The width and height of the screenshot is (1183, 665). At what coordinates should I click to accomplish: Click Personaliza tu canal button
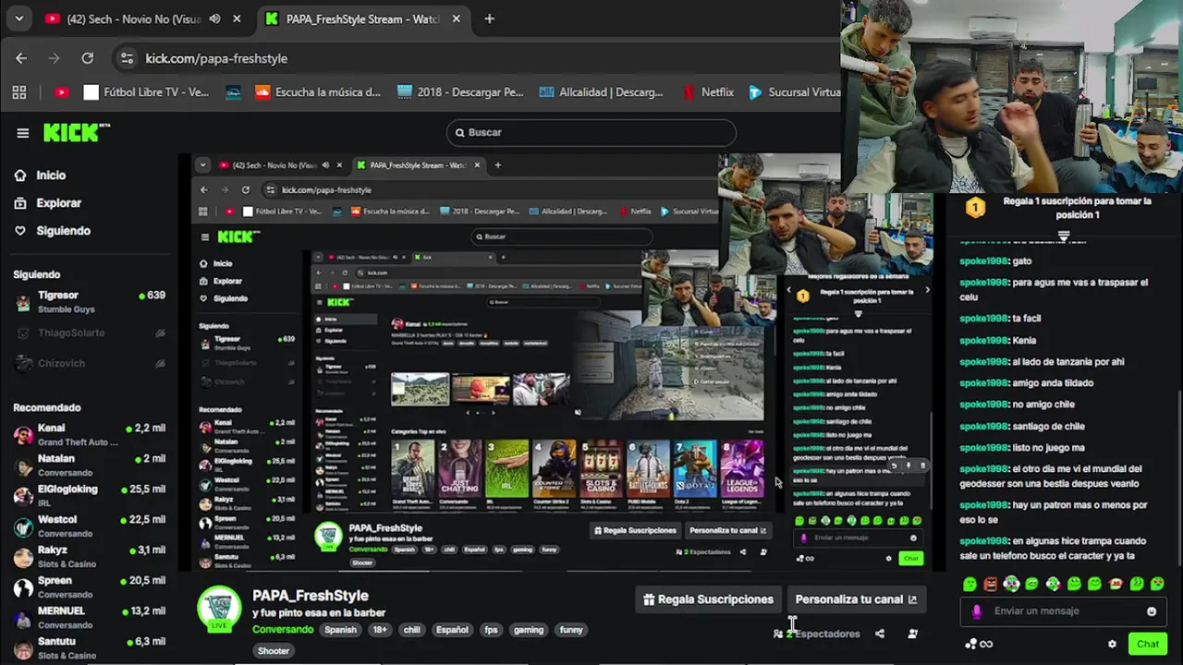point(856,599)
